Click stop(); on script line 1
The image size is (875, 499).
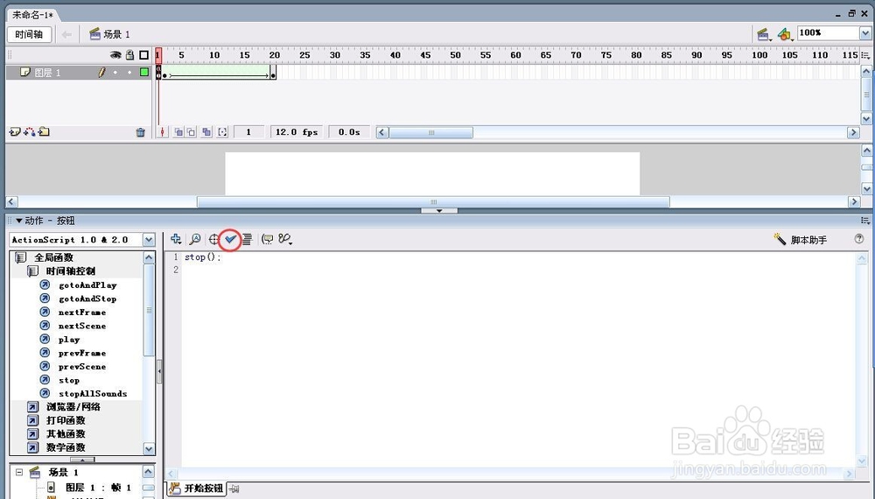click(203, 257)
